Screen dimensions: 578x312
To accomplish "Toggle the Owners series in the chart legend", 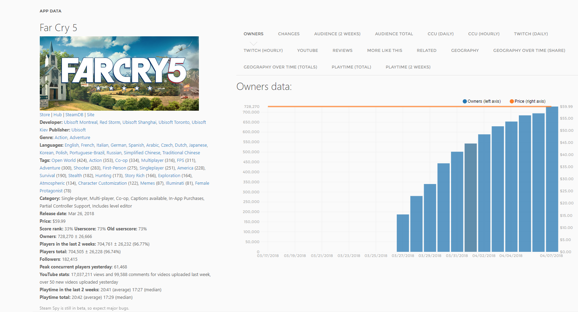I will (482, 101).
